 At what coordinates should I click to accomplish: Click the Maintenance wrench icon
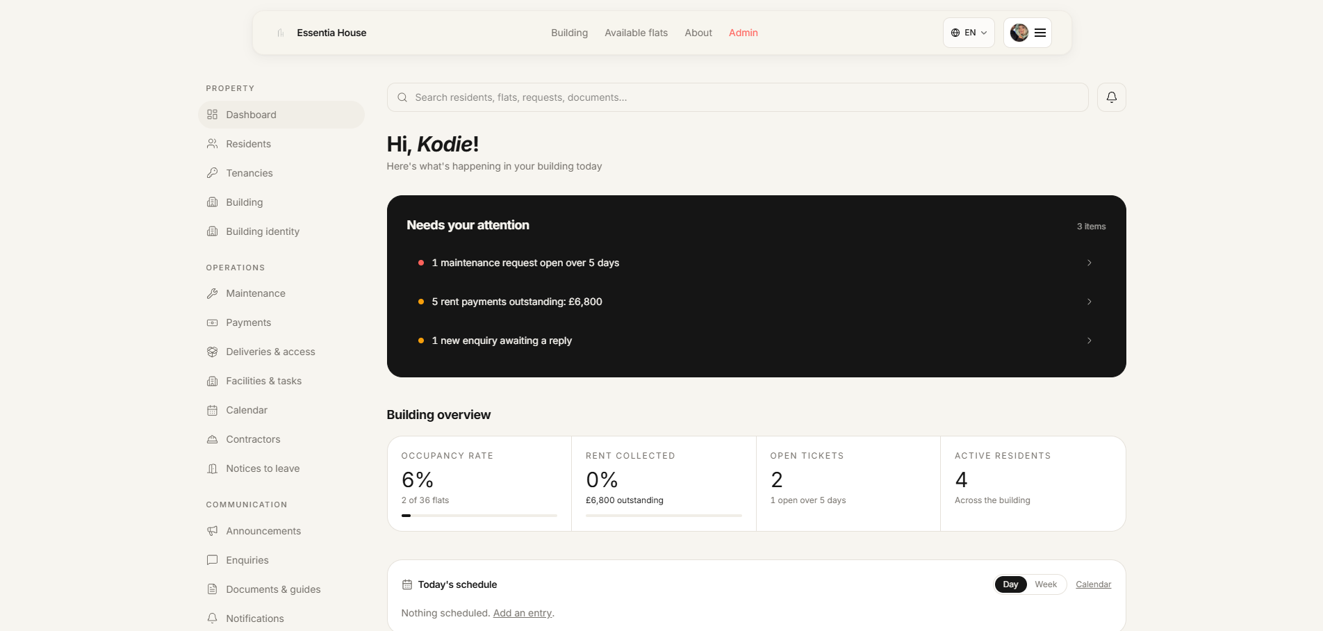click(x=213, y=293)
